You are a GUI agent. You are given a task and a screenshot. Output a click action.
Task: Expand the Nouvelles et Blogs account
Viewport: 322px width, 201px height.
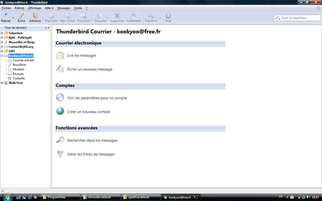tap(2, 42)
